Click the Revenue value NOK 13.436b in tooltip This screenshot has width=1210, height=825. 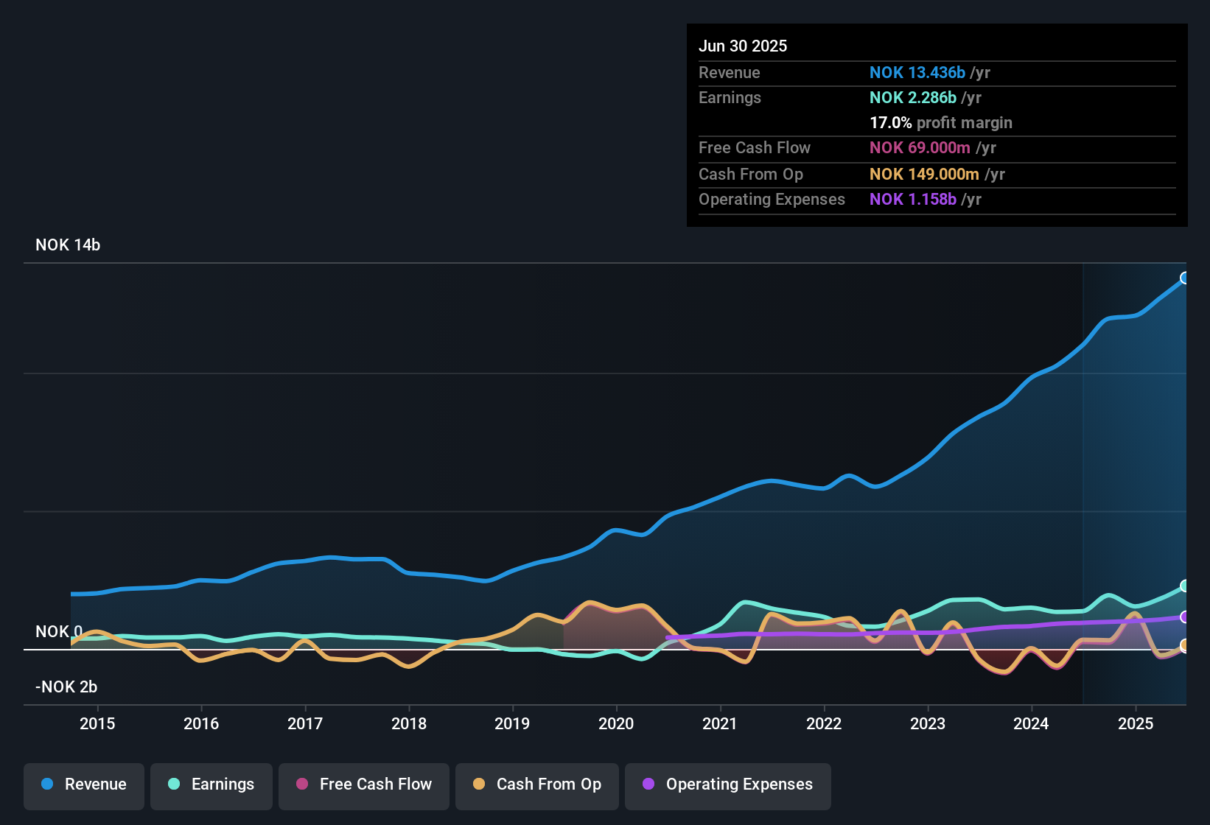click(917, 72)
